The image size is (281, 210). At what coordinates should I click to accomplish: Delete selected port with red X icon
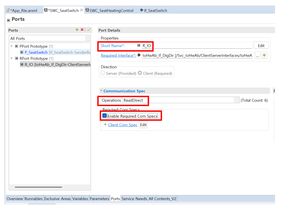point(82,30)
